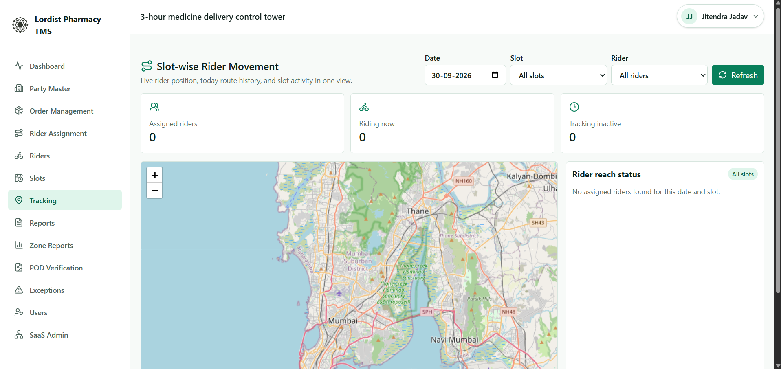781x369 pixels.
Task: Click the Refresh button
Action: click(x=738, y=75)
